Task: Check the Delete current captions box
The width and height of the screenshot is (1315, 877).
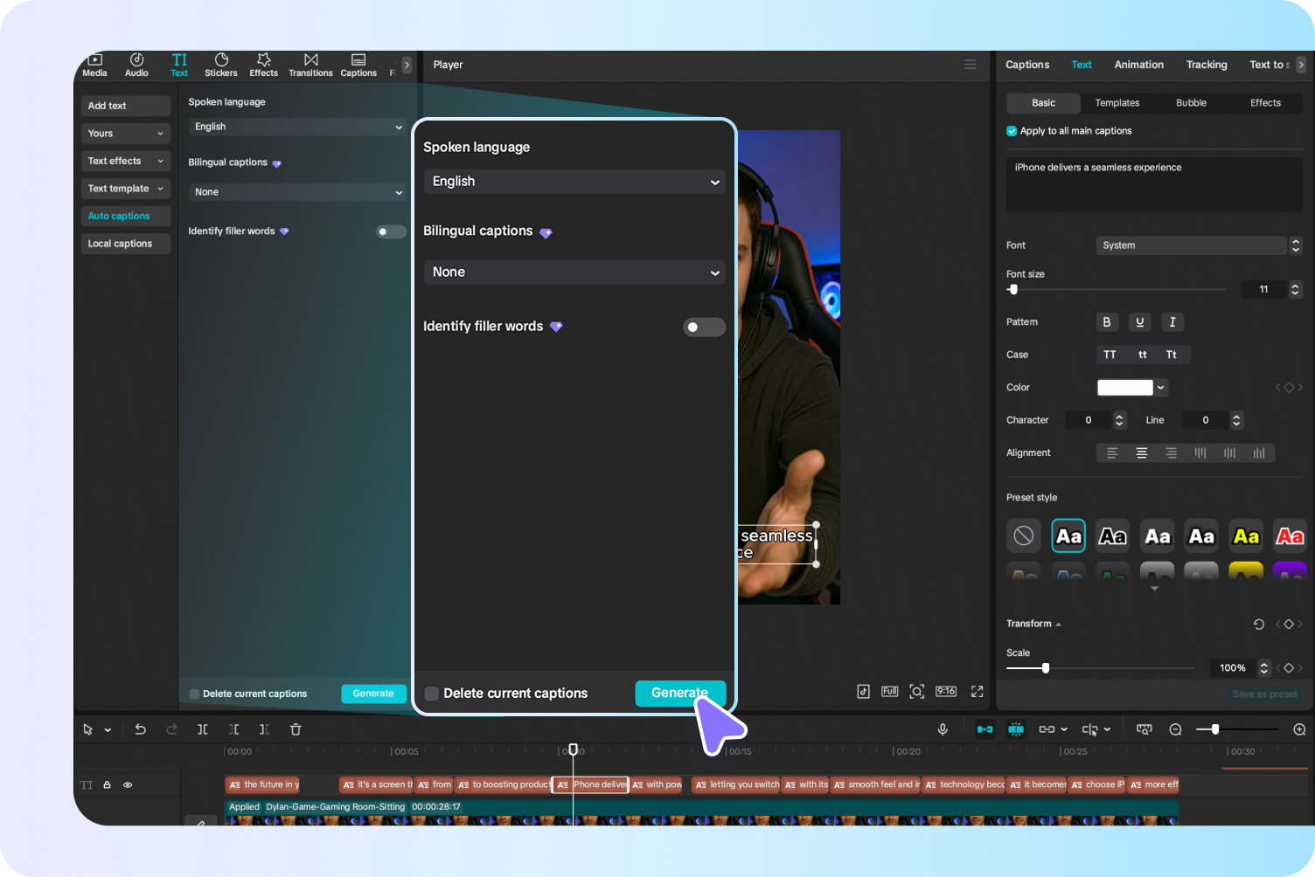Action: (432, 693)
